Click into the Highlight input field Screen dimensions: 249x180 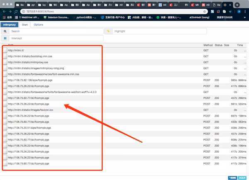160,31
